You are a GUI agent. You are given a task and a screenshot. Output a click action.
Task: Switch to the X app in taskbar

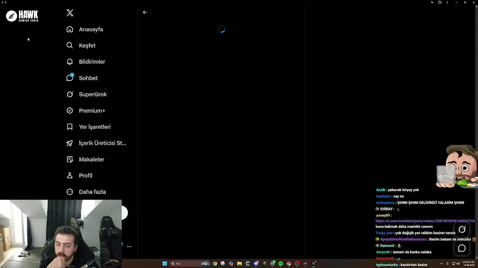[314, 264]
